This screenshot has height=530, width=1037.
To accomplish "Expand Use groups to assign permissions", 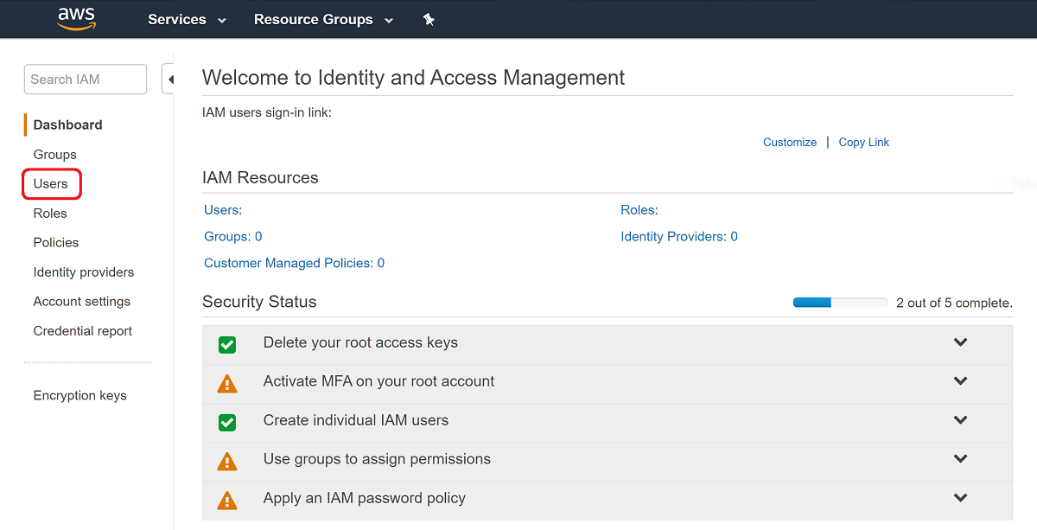I will pyautogui.click(x=960, y=459).
